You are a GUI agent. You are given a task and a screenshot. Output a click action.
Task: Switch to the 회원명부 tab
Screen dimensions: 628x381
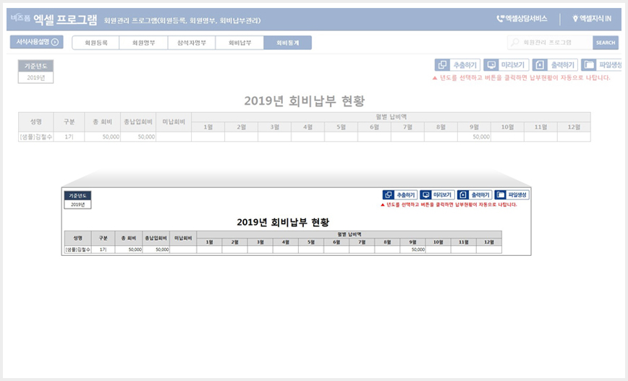pyautogui.click(x=143, y=43)
